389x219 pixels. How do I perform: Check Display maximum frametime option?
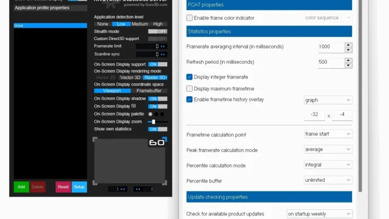[x=189, y=89]
